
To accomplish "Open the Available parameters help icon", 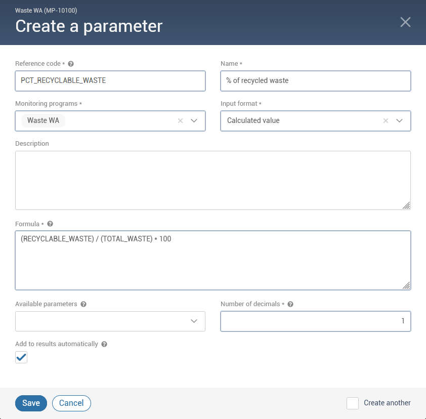I will pyautogui.click(x=83, y=304).
